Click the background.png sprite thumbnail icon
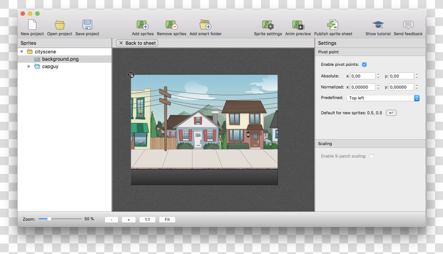Screen dimensions: 443x254 37,59
